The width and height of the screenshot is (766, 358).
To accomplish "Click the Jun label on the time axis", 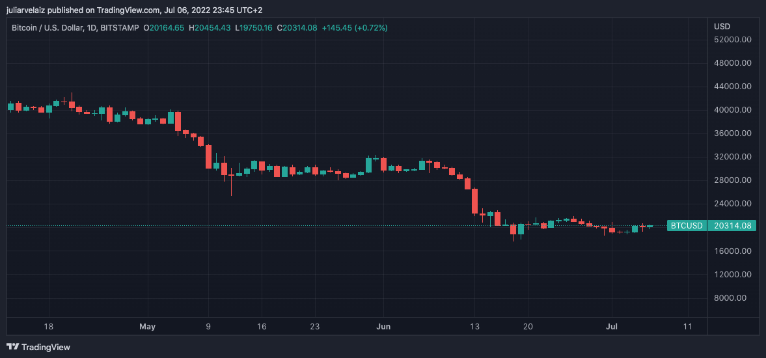I will tap(384, 326).
